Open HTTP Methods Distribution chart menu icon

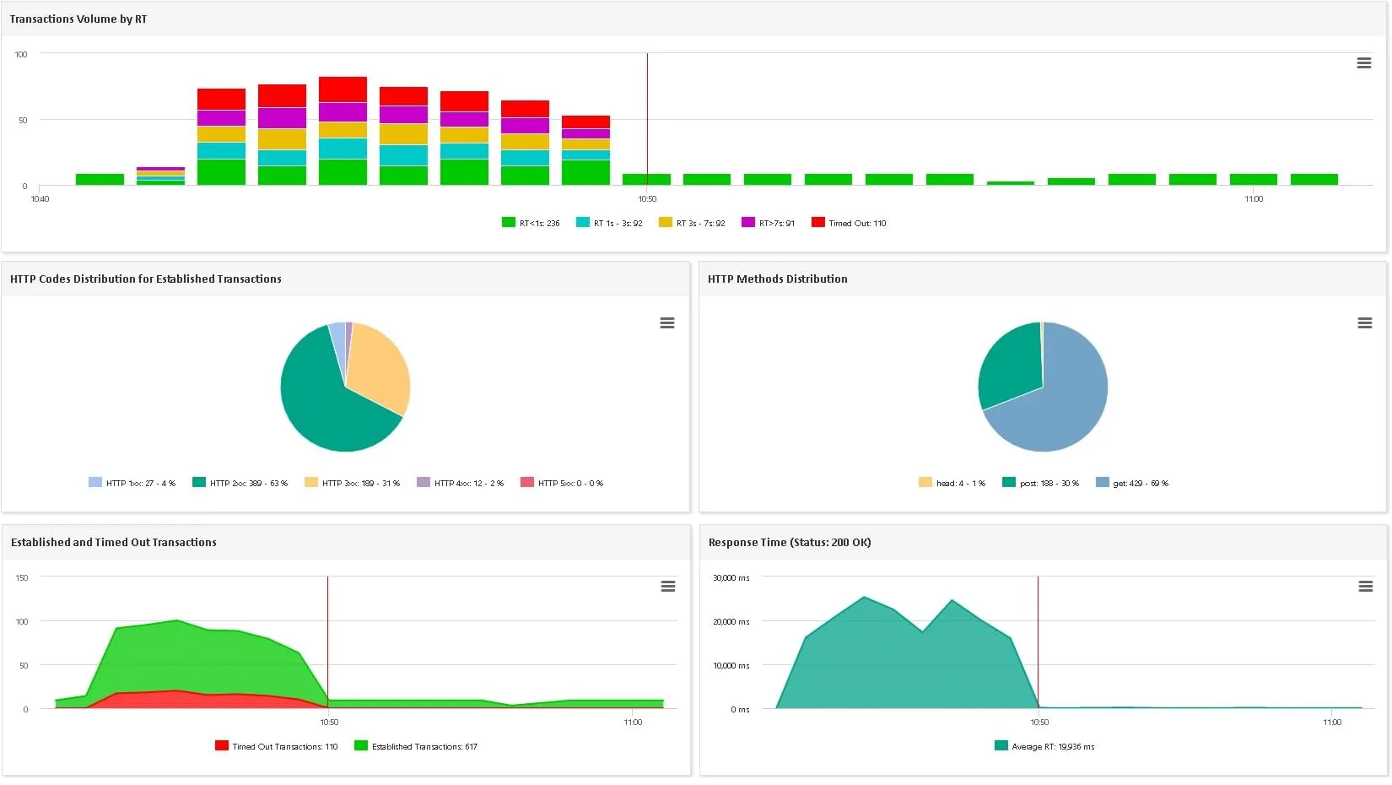click(x=1364, y=323)
